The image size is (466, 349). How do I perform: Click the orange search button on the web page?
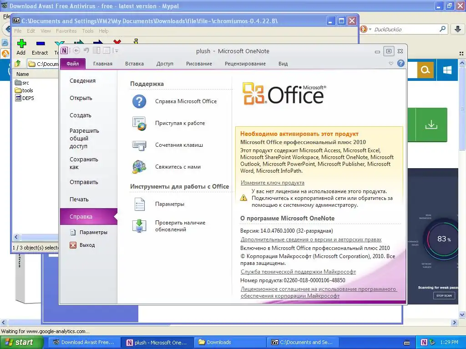pos(425,70)
